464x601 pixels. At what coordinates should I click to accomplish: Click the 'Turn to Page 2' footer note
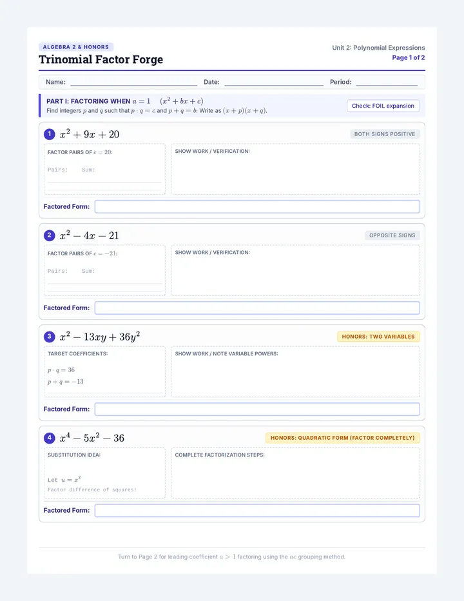[x=231, y=557]
